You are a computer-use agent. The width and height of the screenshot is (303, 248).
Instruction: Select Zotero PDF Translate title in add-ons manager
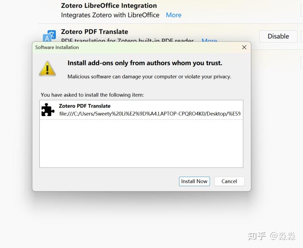point(94,32)
